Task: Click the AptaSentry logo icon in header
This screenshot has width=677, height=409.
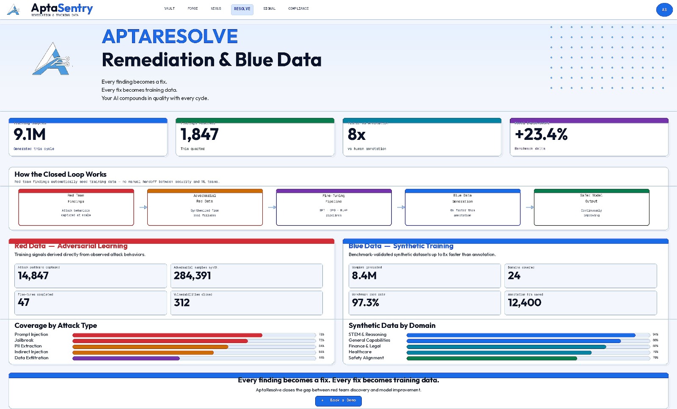Action: (x=14, y=10)
